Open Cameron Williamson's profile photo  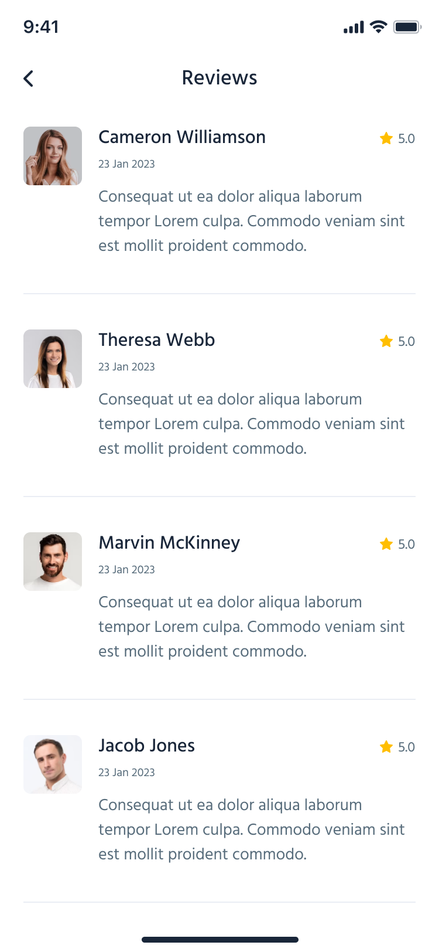[53, 156]
